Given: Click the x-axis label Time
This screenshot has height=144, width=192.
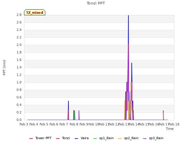Looking at the screenshot, I should (x=170, y=129).
